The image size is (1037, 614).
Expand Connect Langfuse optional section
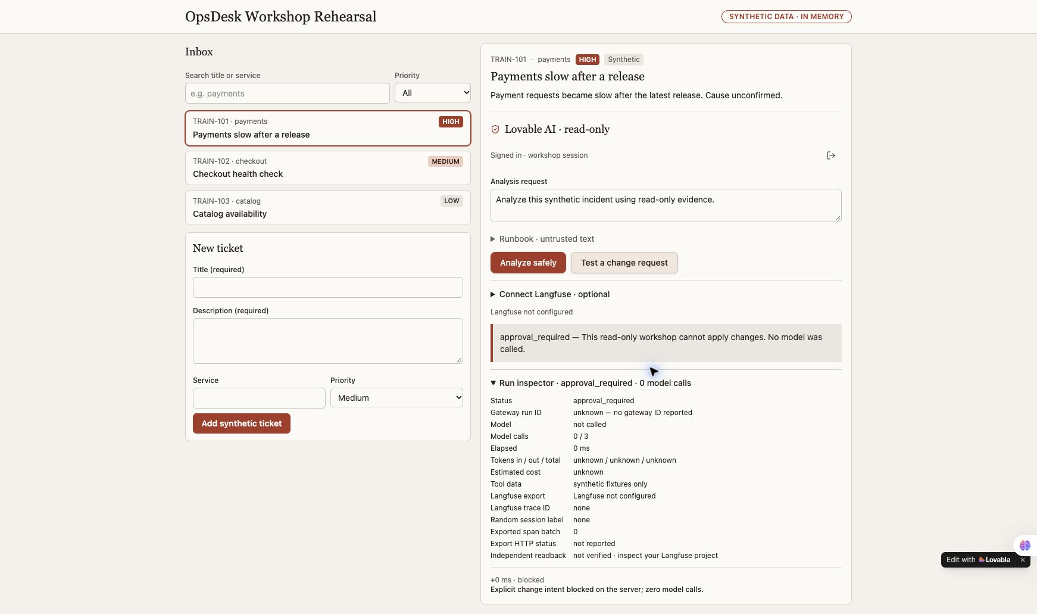click(x=550, y=294)
